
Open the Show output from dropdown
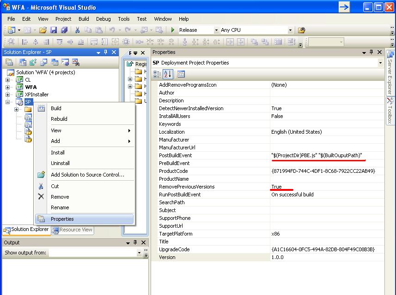pyautogui.click(x=139, y=253)
